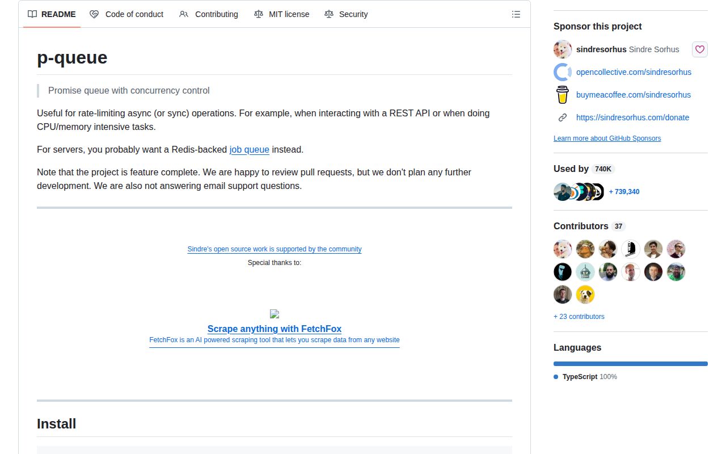
Task: Open opencollective.com/sindresorhus link
Action: point(634,72)
